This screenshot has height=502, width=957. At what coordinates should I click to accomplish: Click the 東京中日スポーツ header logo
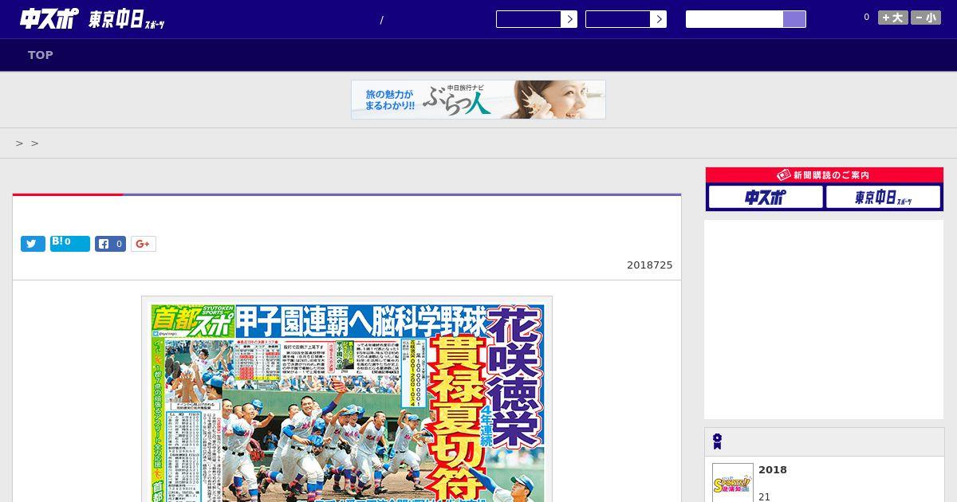[x=127, y=20]
